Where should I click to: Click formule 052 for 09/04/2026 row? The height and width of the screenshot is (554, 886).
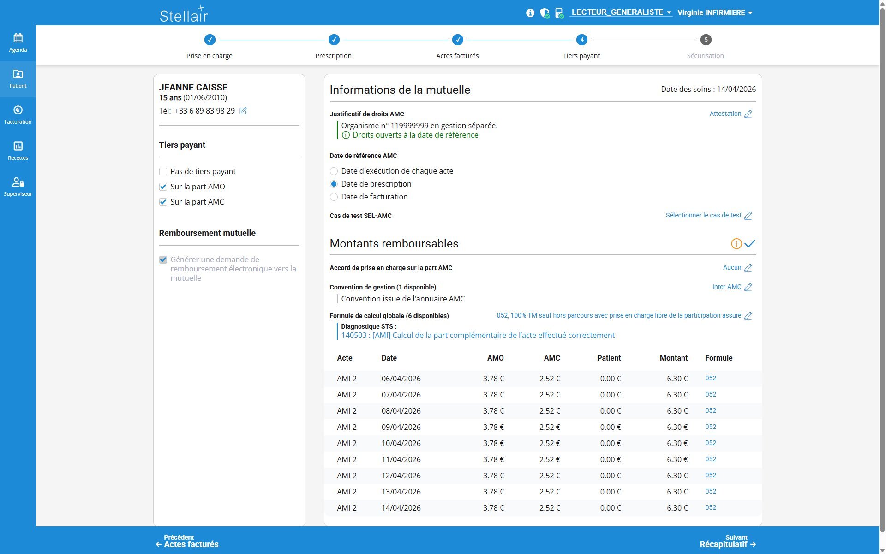pyautogui.click(x=711, y=427)
